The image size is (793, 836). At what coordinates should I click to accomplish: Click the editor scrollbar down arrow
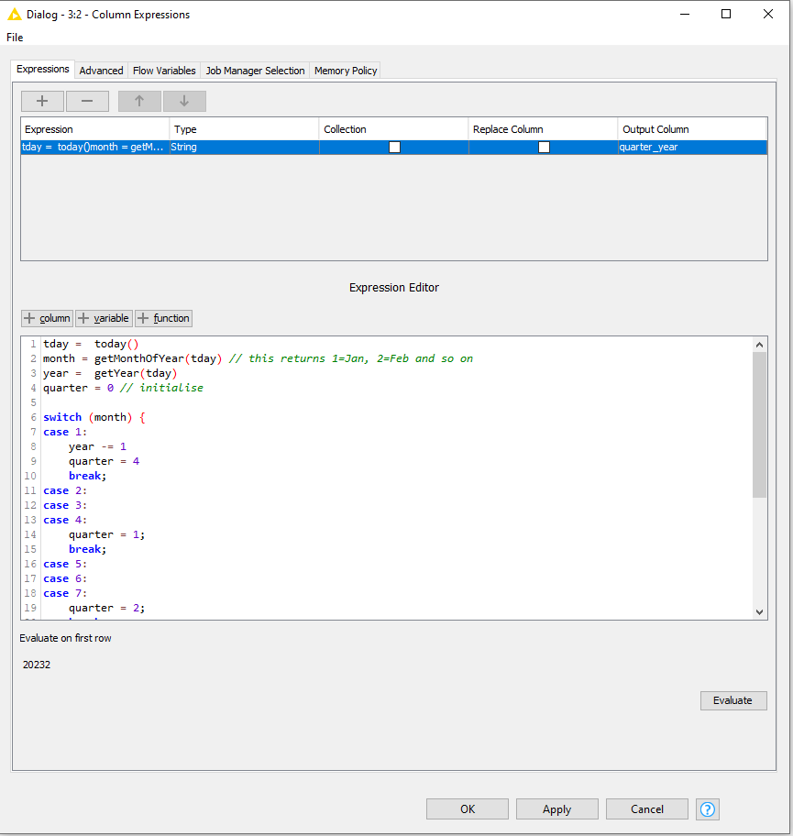tap(759, 611)
